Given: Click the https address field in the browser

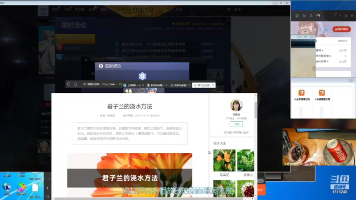Looking at the screenshot, I should [x=108, y=84].
